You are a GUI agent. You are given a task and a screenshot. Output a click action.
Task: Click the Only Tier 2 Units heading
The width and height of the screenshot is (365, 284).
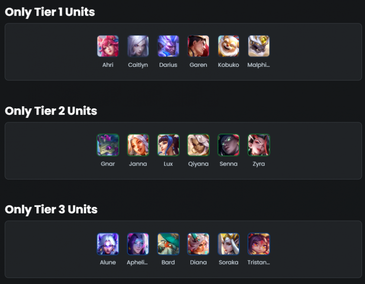click(x=51, y=111)
